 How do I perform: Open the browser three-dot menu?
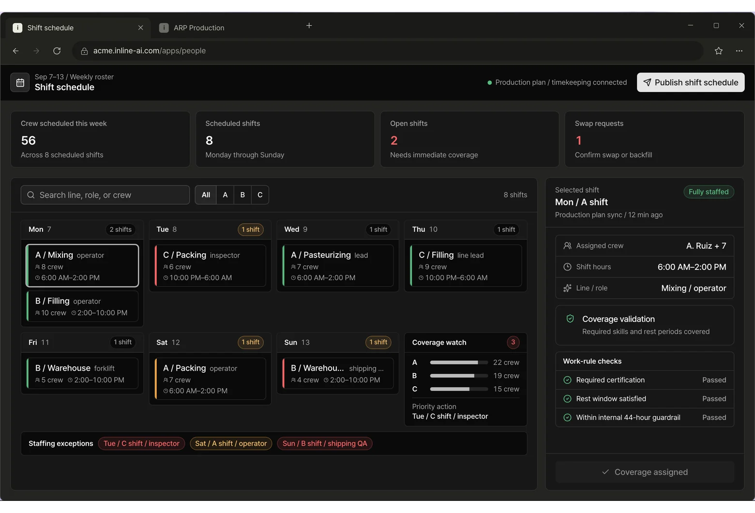739,51
